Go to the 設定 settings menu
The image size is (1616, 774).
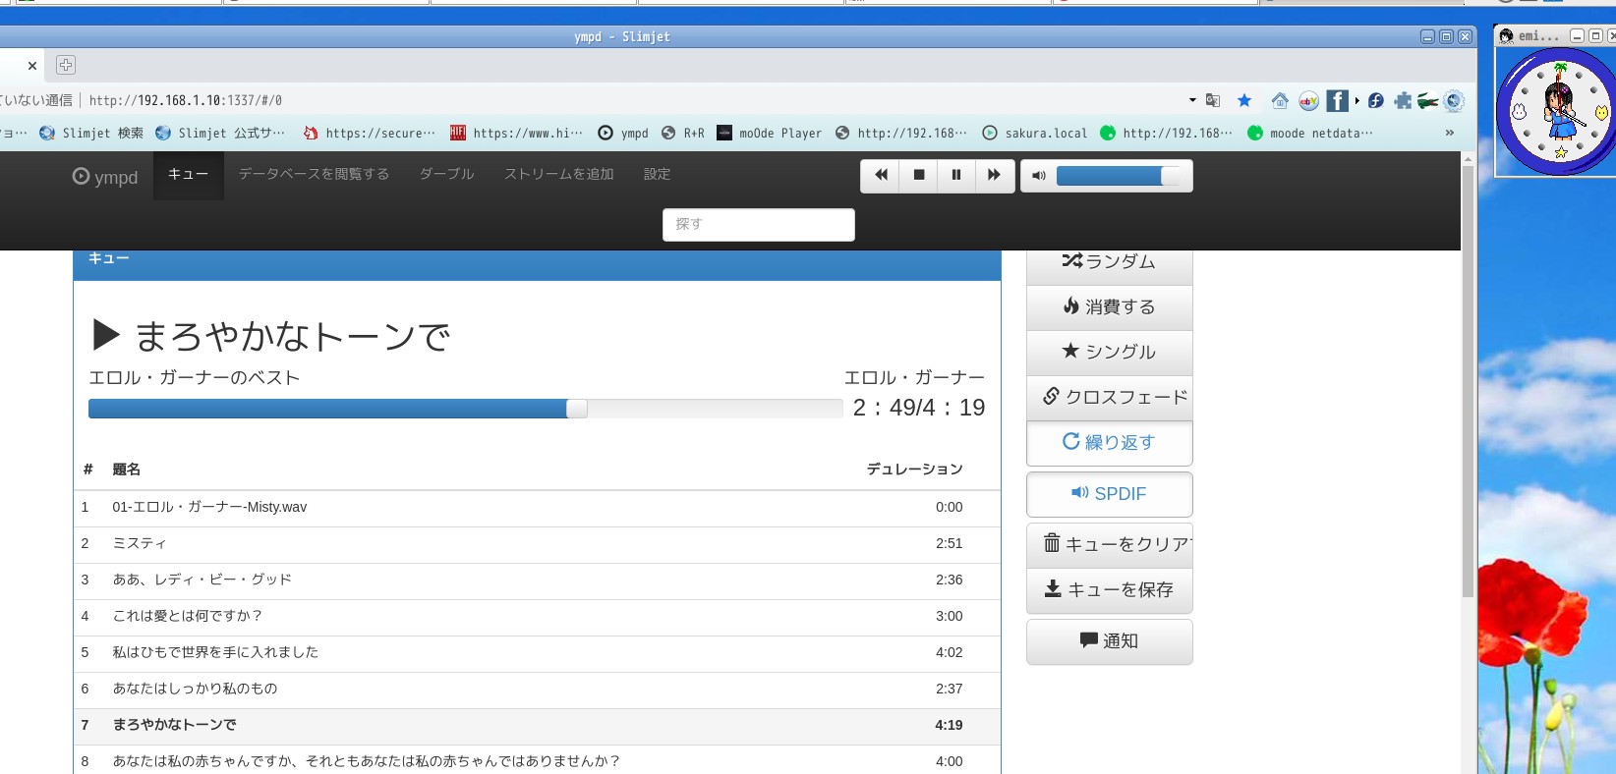(x=657, y=175)
